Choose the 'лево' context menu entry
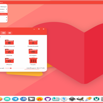The image size is (103, 103). point(3,9)
